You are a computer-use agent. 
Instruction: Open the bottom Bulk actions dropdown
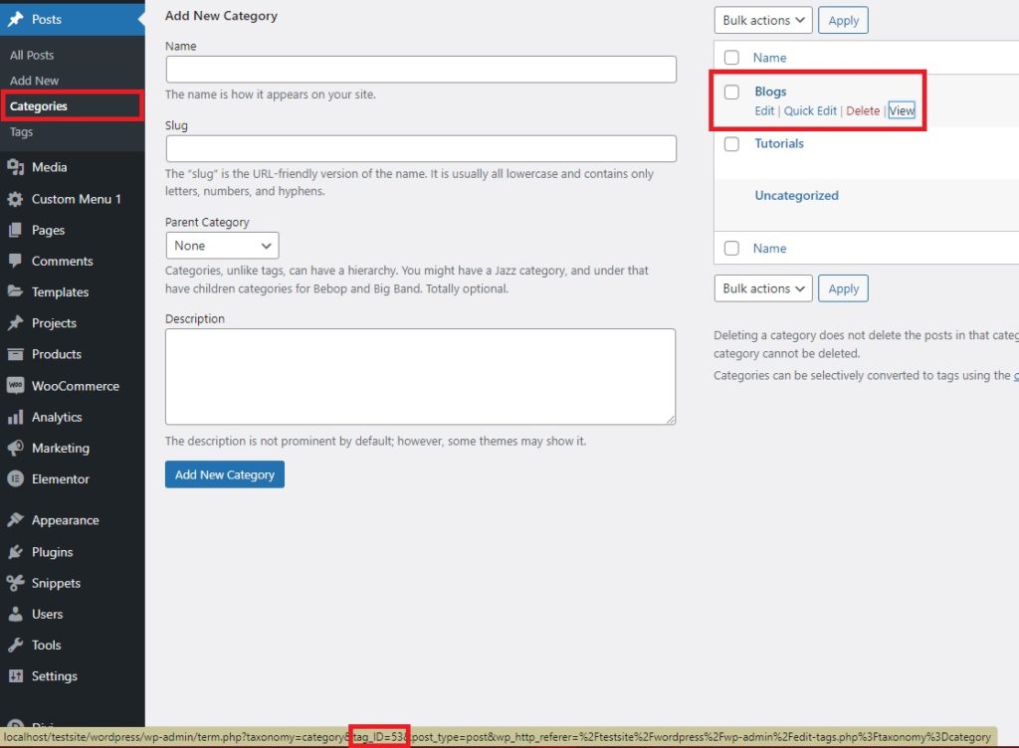[763, 288]
